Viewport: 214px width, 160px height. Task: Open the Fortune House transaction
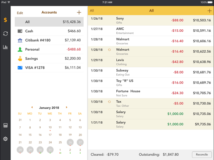(151, 93)
